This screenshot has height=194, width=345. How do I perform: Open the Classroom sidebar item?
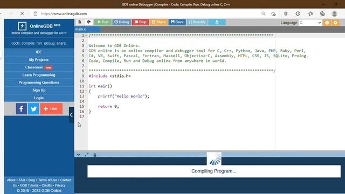click(x=39, y=67)
